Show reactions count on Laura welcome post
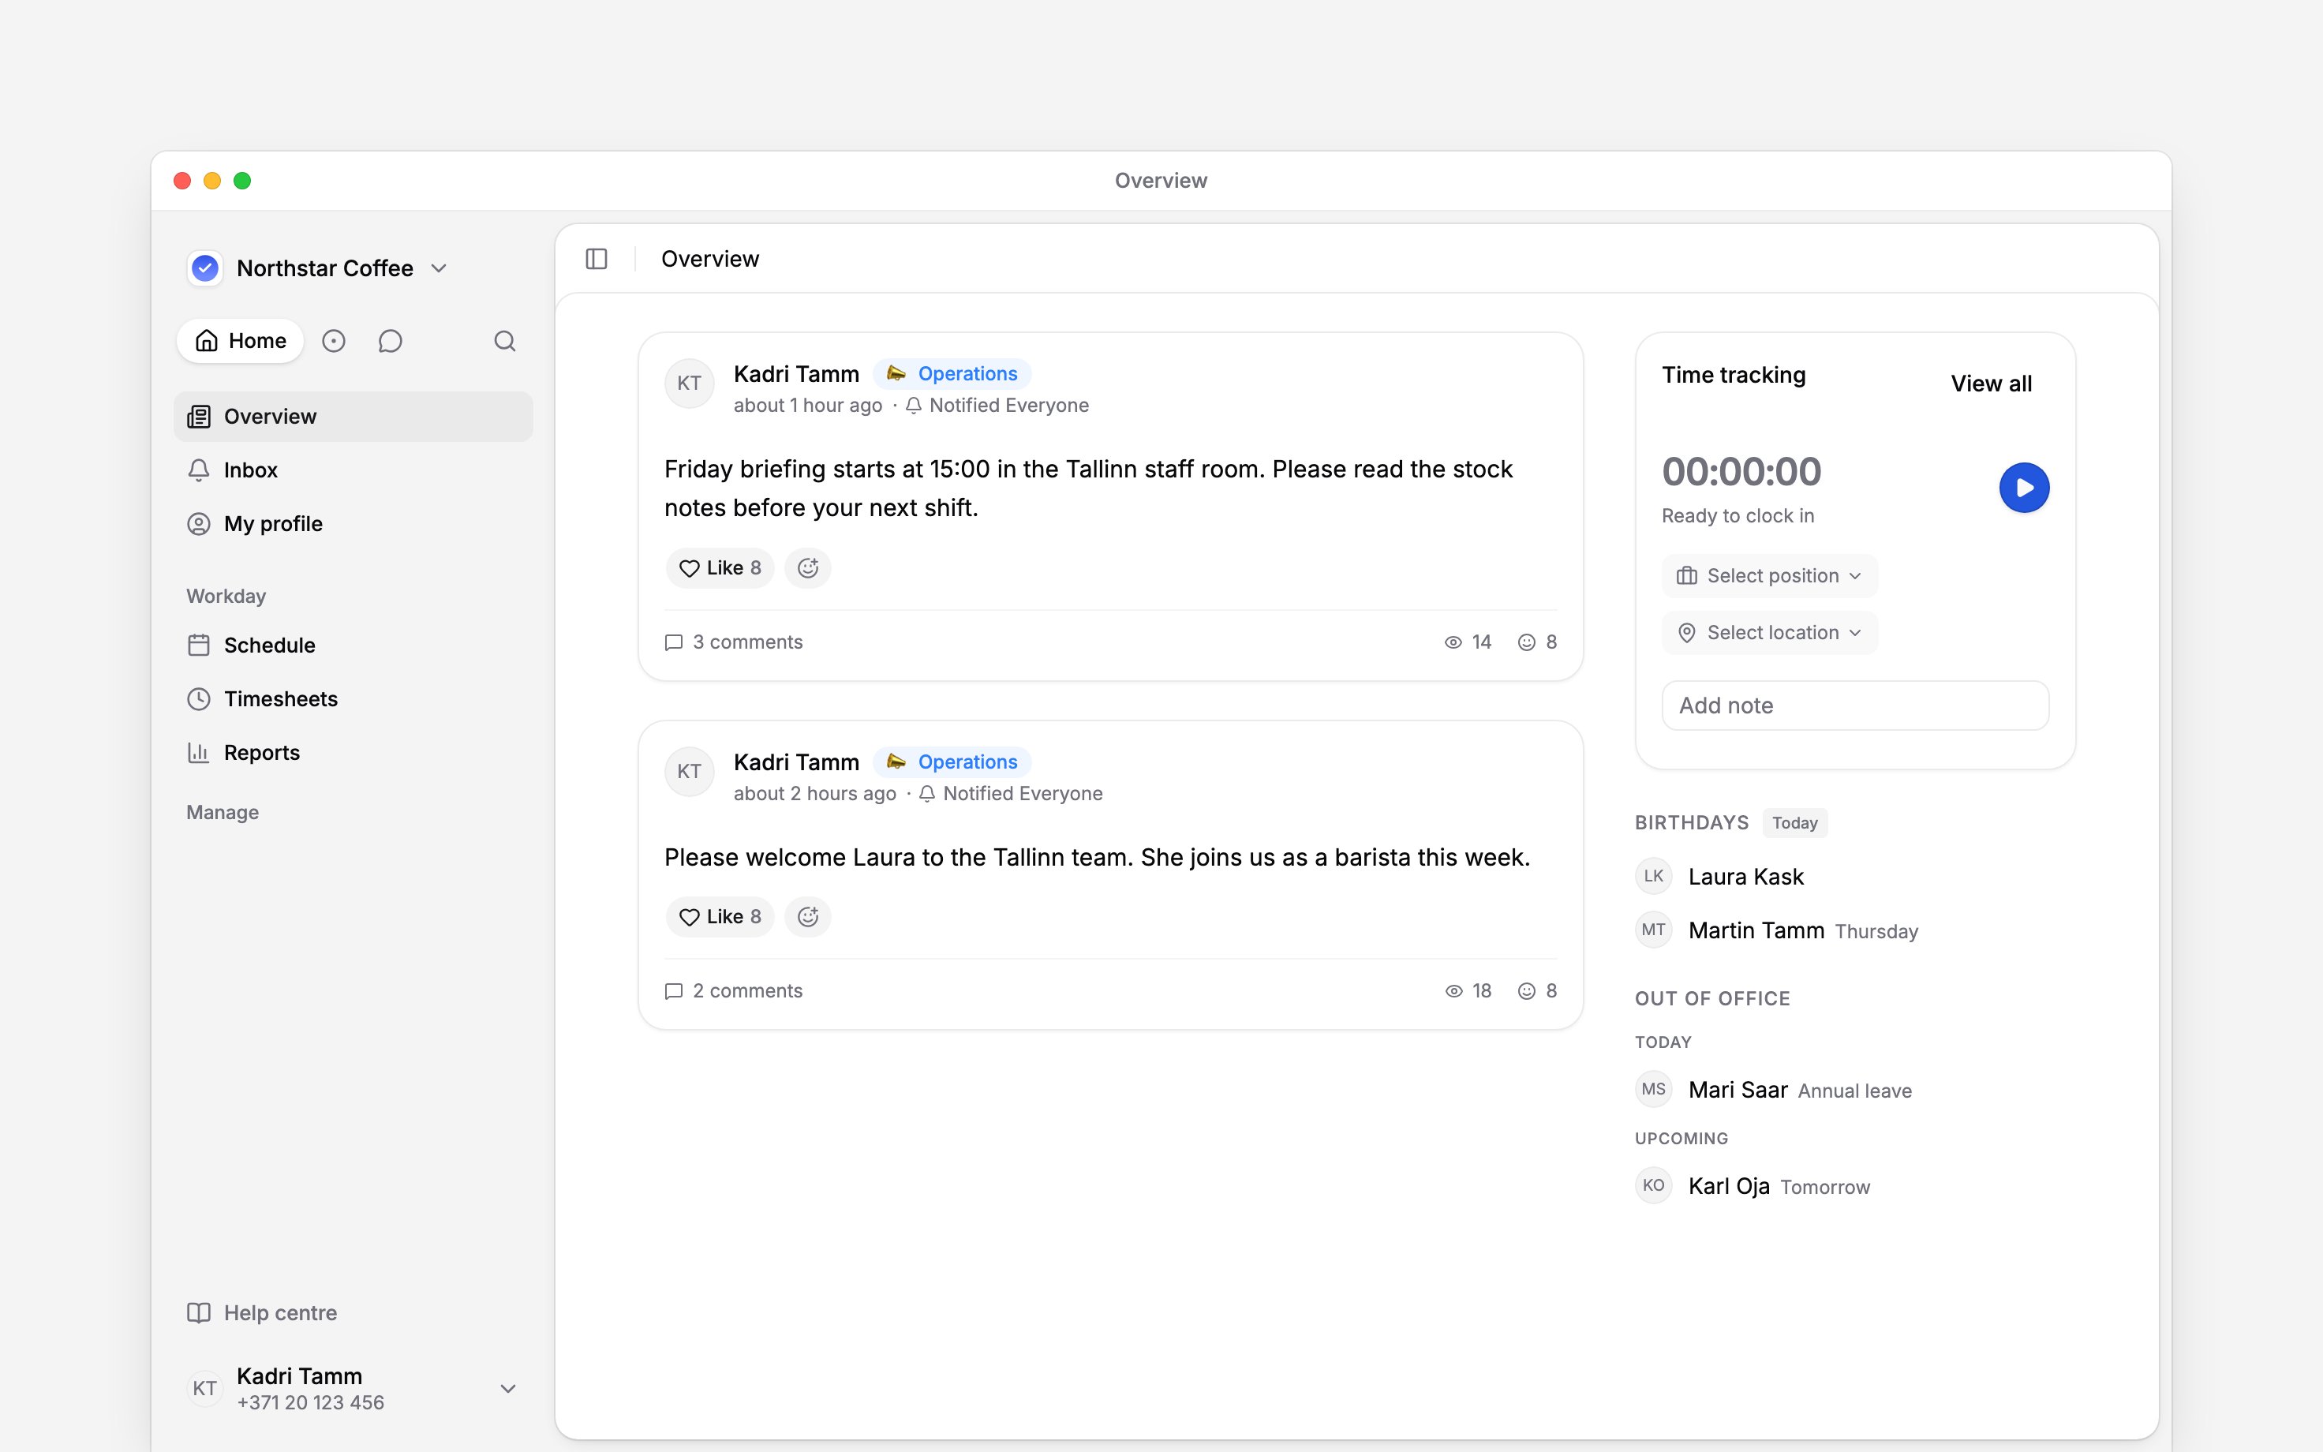 click(x=1537, y=991)
